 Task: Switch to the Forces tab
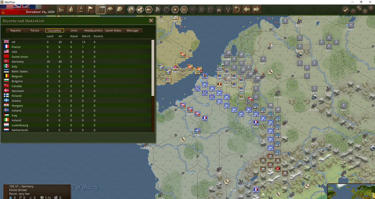coord(35,30)
